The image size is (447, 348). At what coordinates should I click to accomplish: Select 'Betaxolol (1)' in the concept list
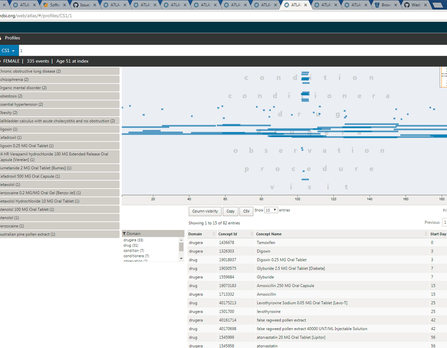pyautogui.click(x=60, y=184)
